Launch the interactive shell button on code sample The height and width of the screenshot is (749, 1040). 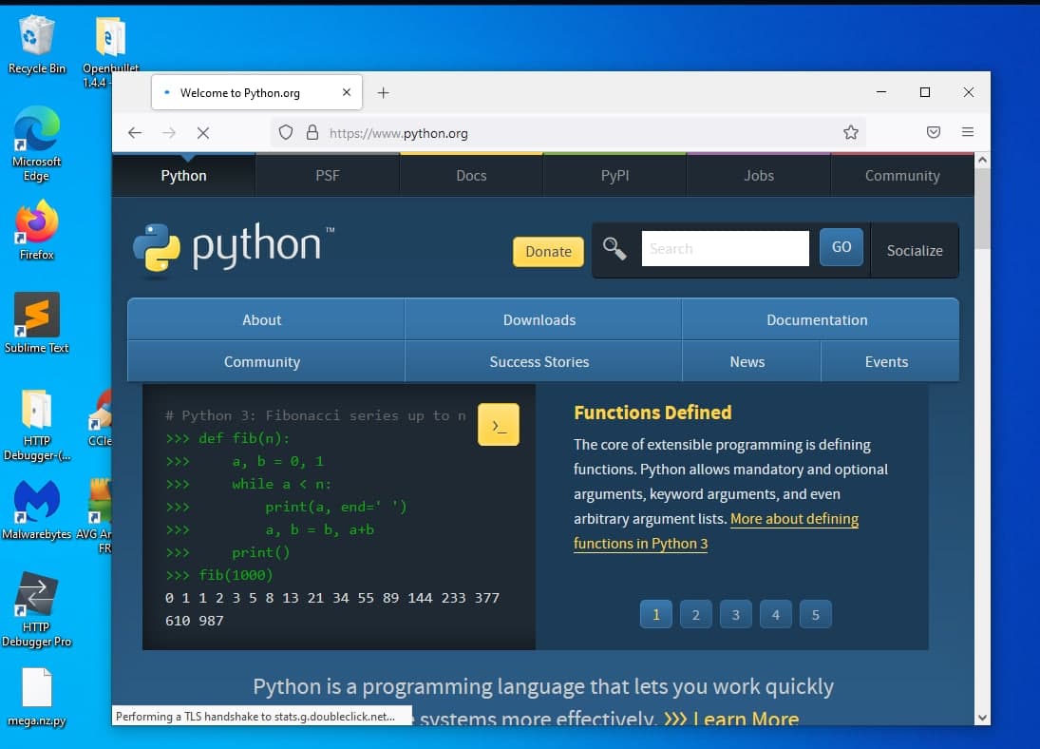point(499,425)
